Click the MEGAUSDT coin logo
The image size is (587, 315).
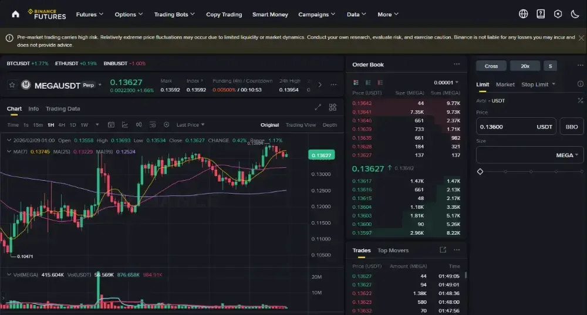pos(26,85)
